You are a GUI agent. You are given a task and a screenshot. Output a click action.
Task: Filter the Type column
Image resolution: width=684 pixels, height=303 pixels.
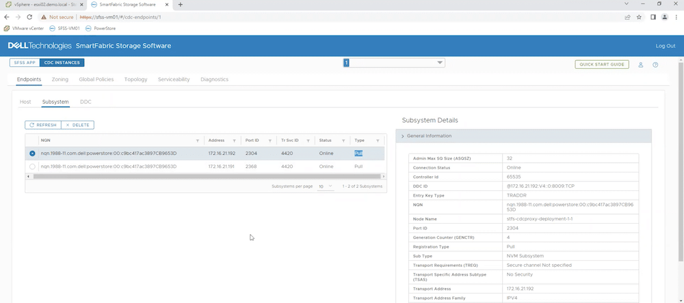pos(378,141)
